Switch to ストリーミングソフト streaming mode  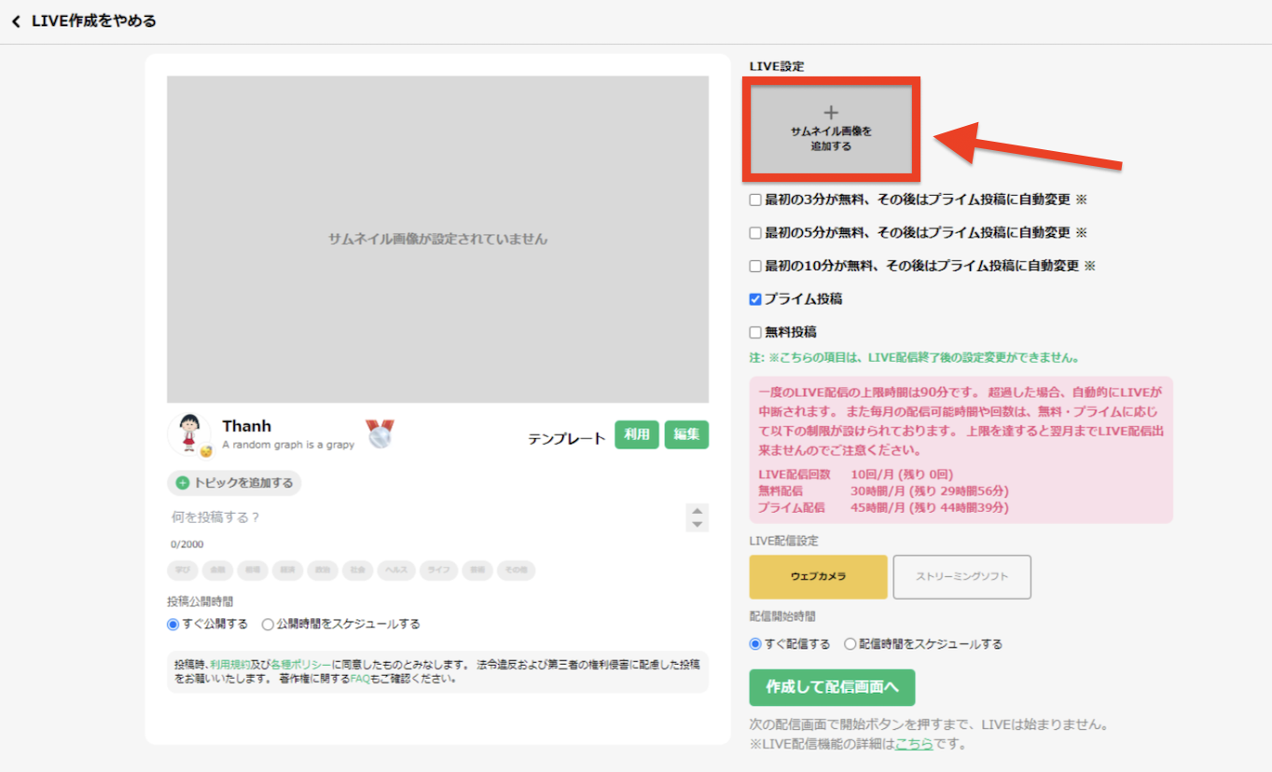(x=962, y=577)
